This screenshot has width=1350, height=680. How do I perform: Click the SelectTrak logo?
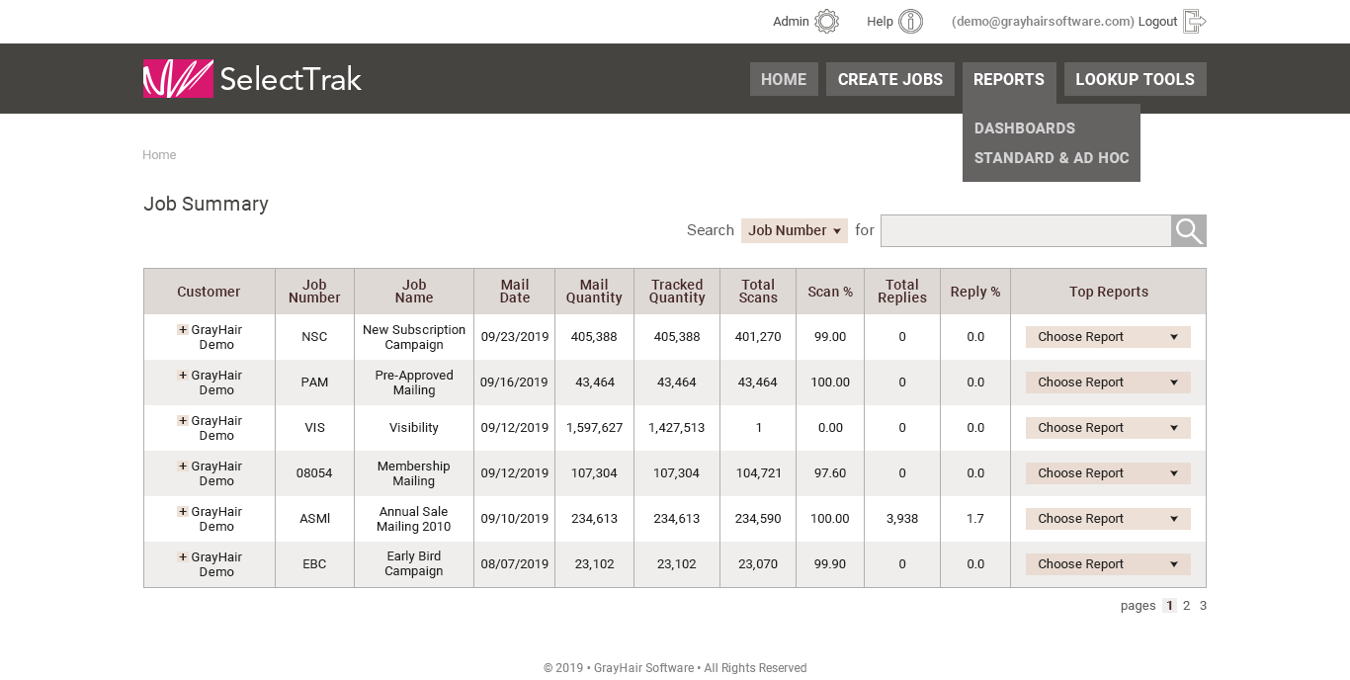253,79
